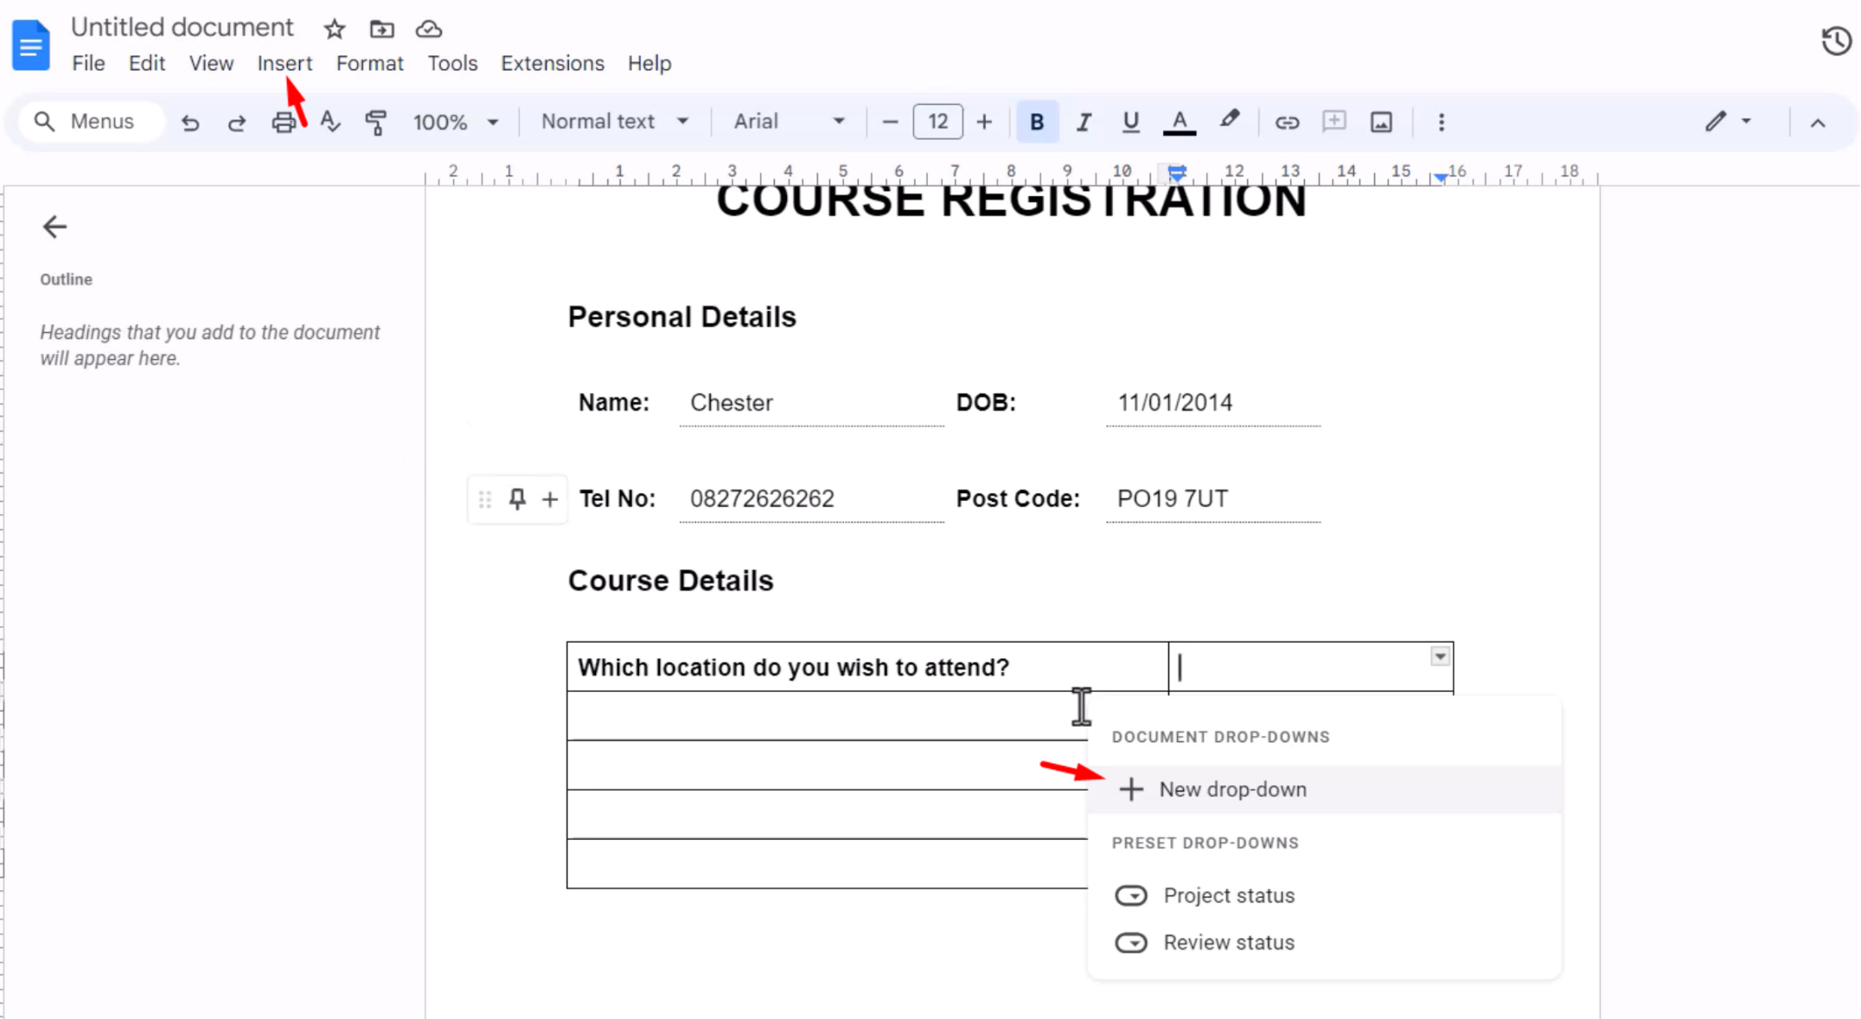The height and width of the screenshot is (1019, 1861).
Task: Decrease the font size
Action: [890, 122]
